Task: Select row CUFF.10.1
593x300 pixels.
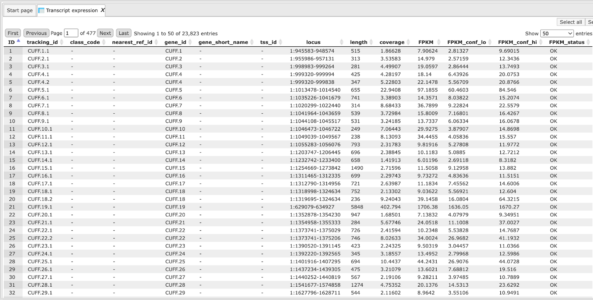Action: pyautogui.click(x=298, y=129)
